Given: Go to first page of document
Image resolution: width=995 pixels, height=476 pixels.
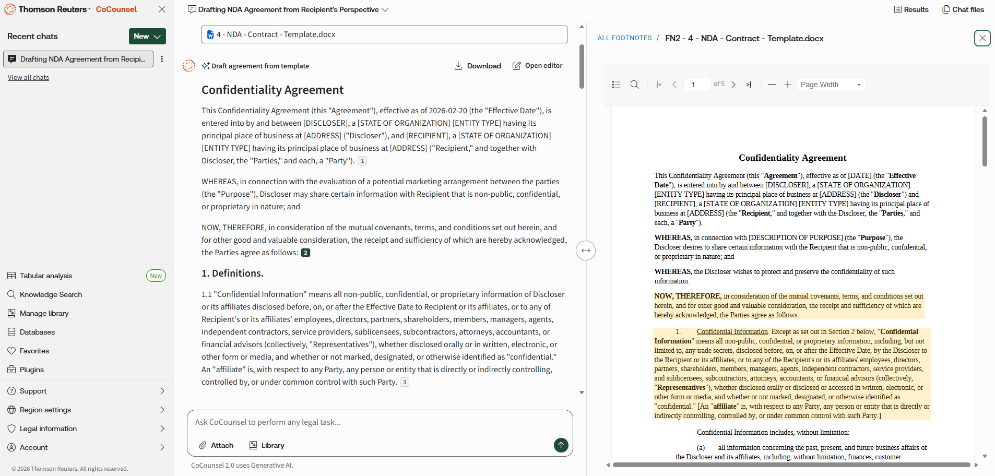Looking at the screenshot, I should (x=659, y=85).
